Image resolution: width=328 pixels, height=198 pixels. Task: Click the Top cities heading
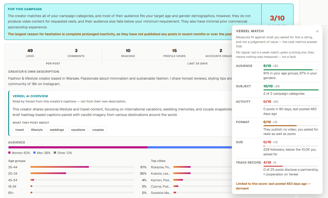(158, 161)
